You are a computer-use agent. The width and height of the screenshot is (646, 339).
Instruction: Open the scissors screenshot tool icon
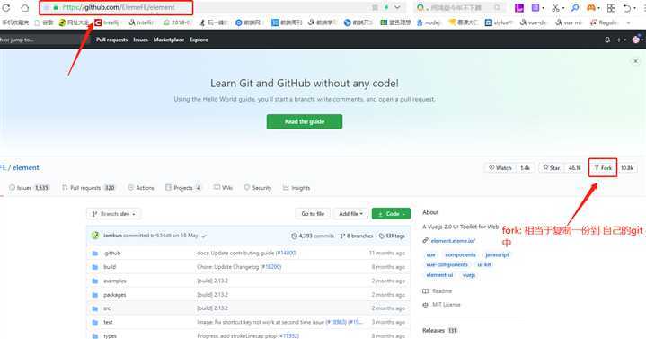[x=556, y=8]
